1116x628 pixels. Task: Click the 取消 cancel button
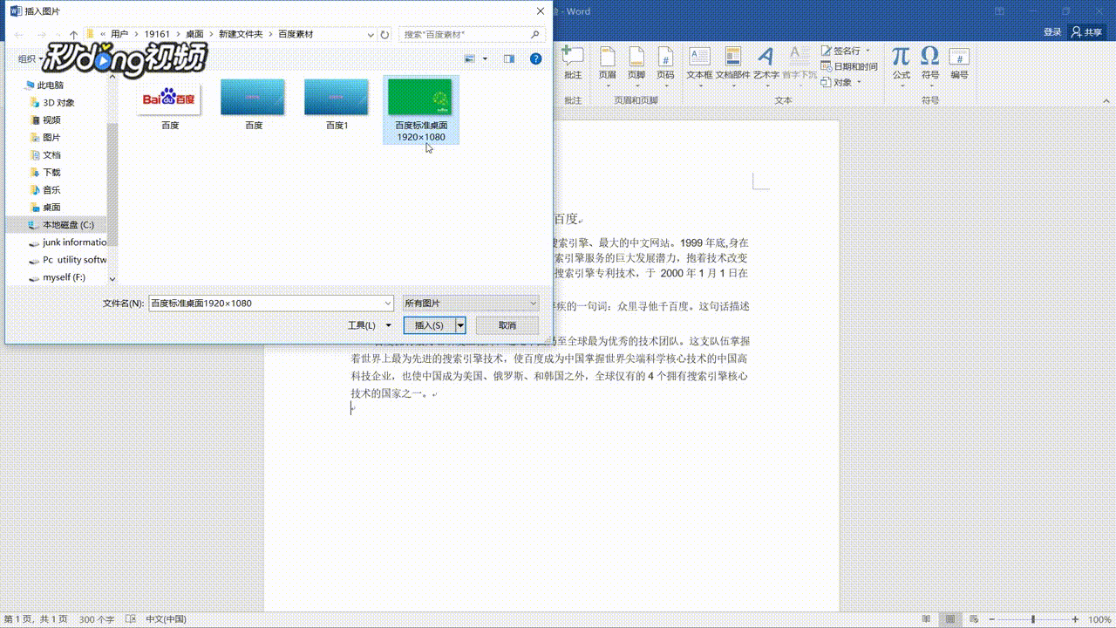[507, 325]
